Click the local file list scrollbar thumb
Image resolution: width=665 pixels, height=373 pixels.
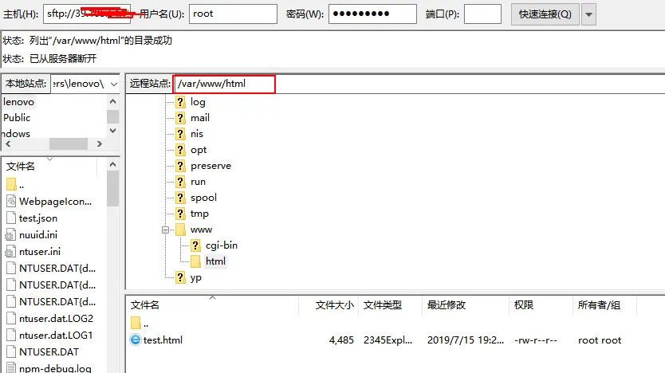tap(112, 189)
